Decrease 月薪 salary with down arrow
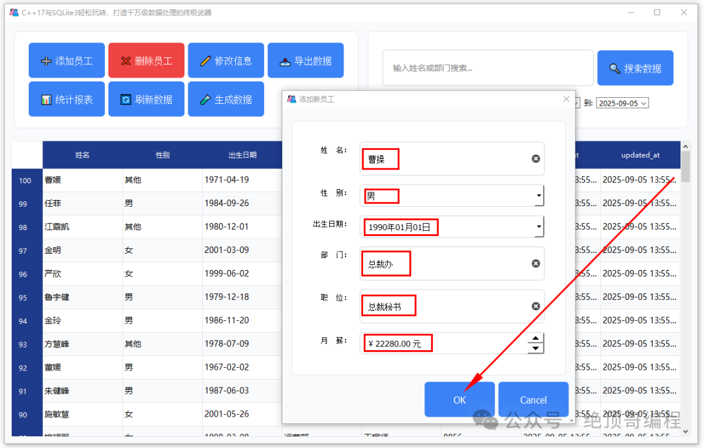 coord(536,348)
